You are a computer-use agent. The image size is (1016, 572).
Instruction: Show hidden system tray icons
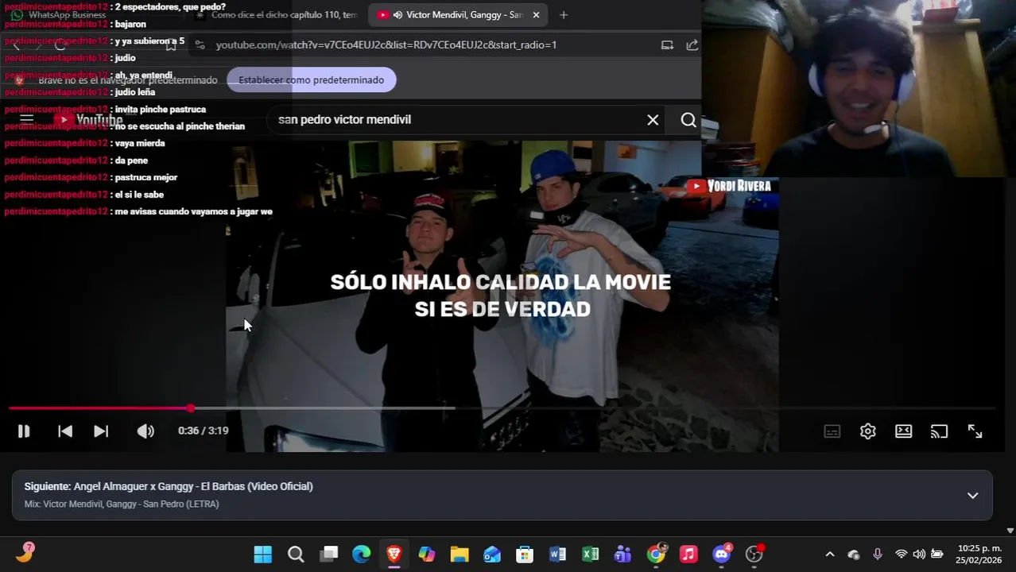point(830,555)
